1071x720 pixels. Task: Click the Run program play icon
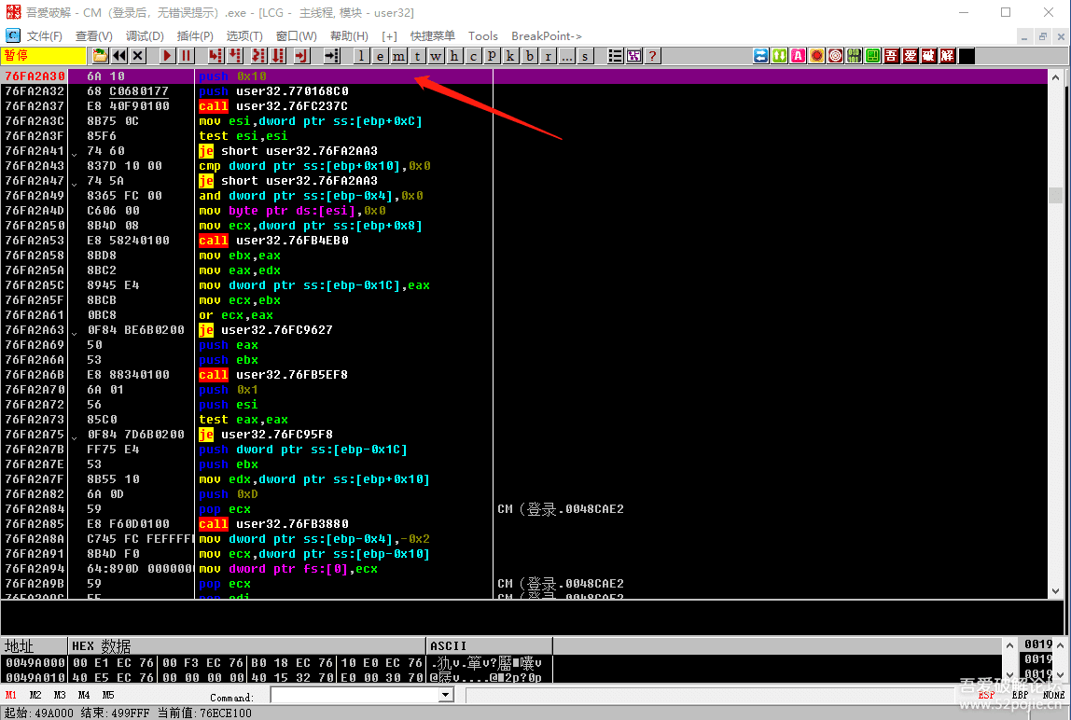(167, 56)
